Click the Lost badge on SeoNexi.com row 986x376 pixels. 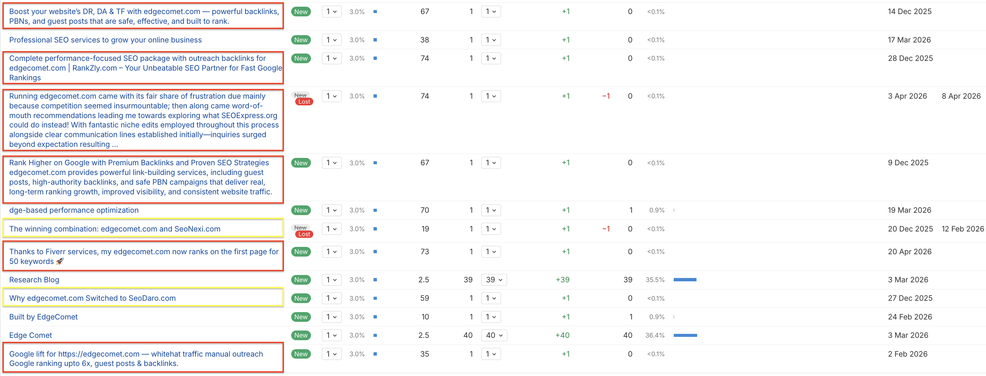click(304, 234)
